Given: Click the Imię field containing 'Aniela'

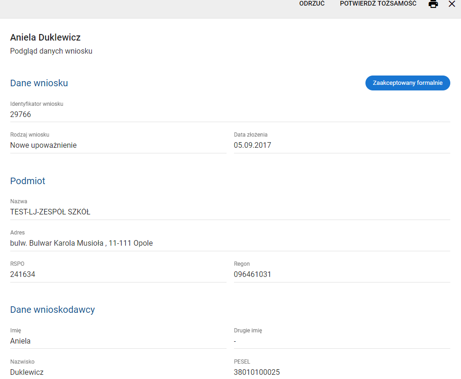Looking at the screenshot, I should click(x=21, y=341).
